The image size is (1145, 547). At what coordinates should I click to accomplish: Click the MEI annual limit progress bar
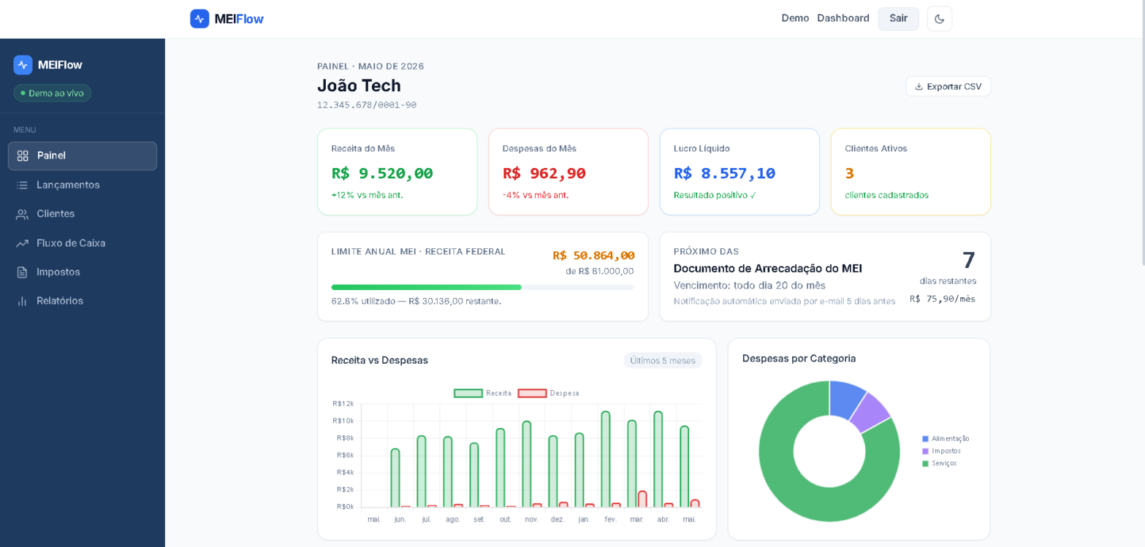482,288
